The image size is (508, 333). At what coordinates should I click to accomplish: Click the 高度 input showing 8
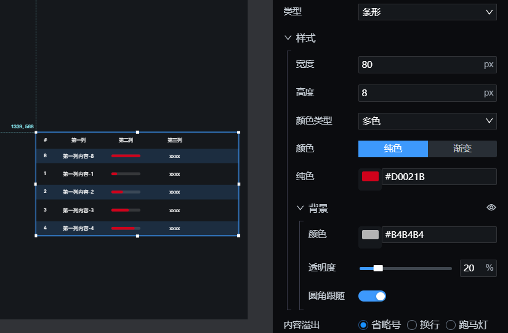click(427, 93)
